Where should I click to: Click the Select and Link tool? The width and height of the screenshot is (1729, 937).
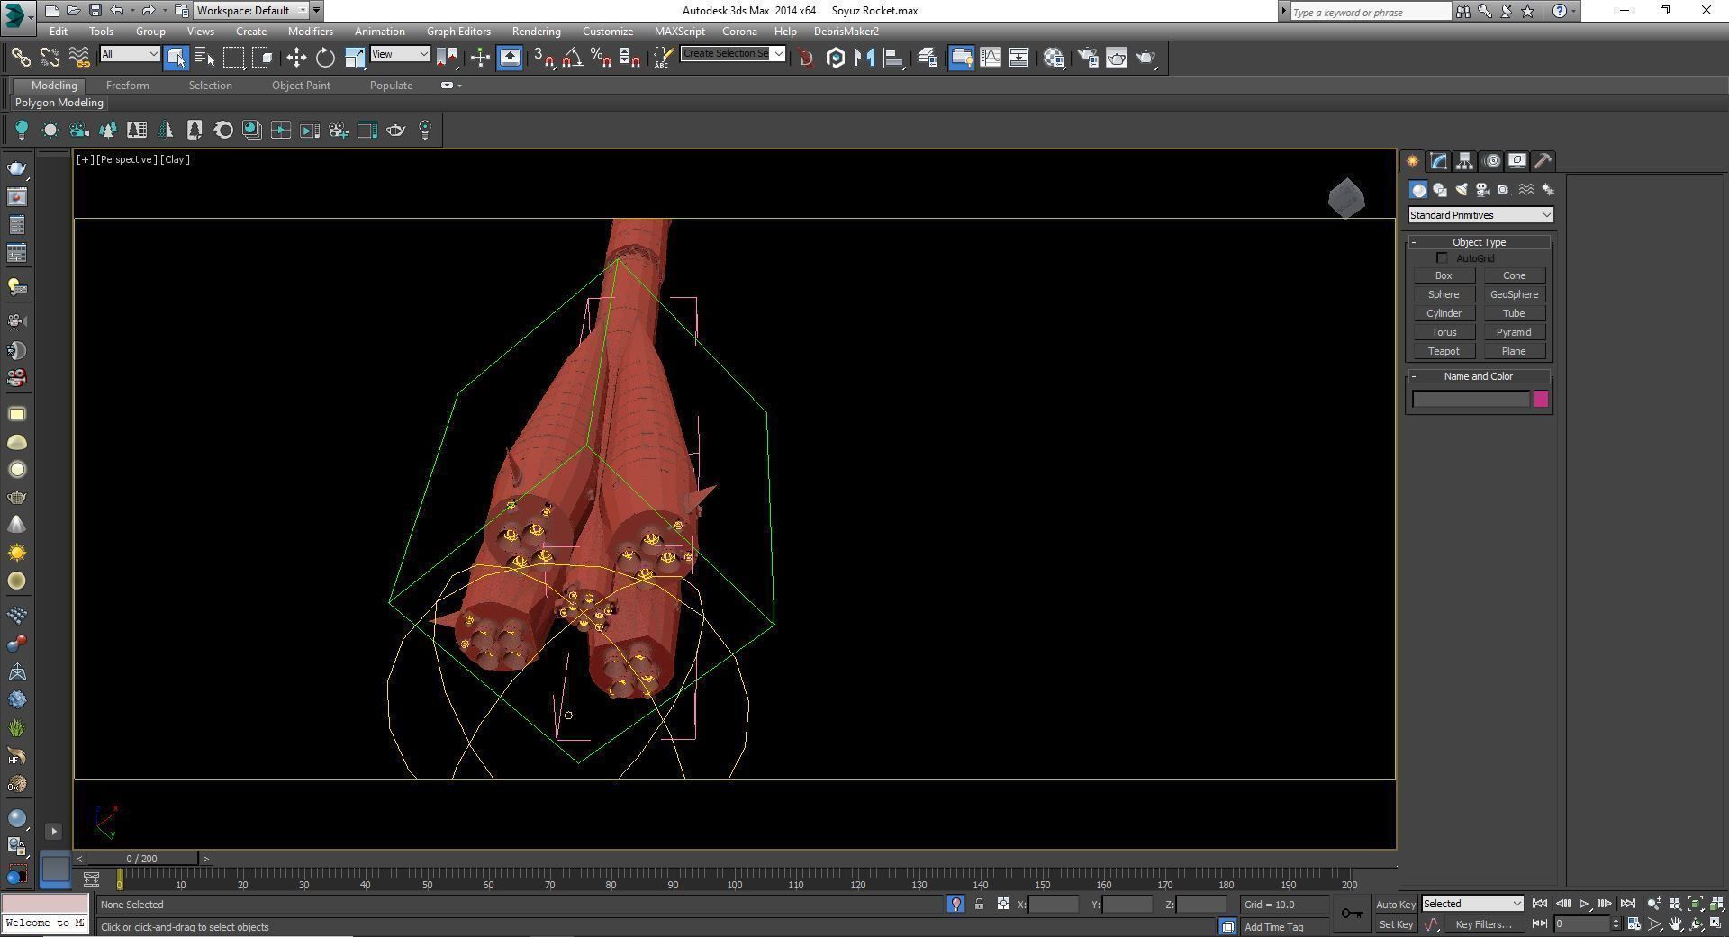(20, 58)
